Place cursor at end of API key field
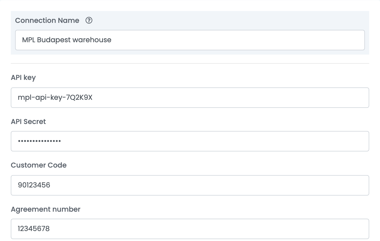This screenshot has height=241, width=380. point(93,98)
